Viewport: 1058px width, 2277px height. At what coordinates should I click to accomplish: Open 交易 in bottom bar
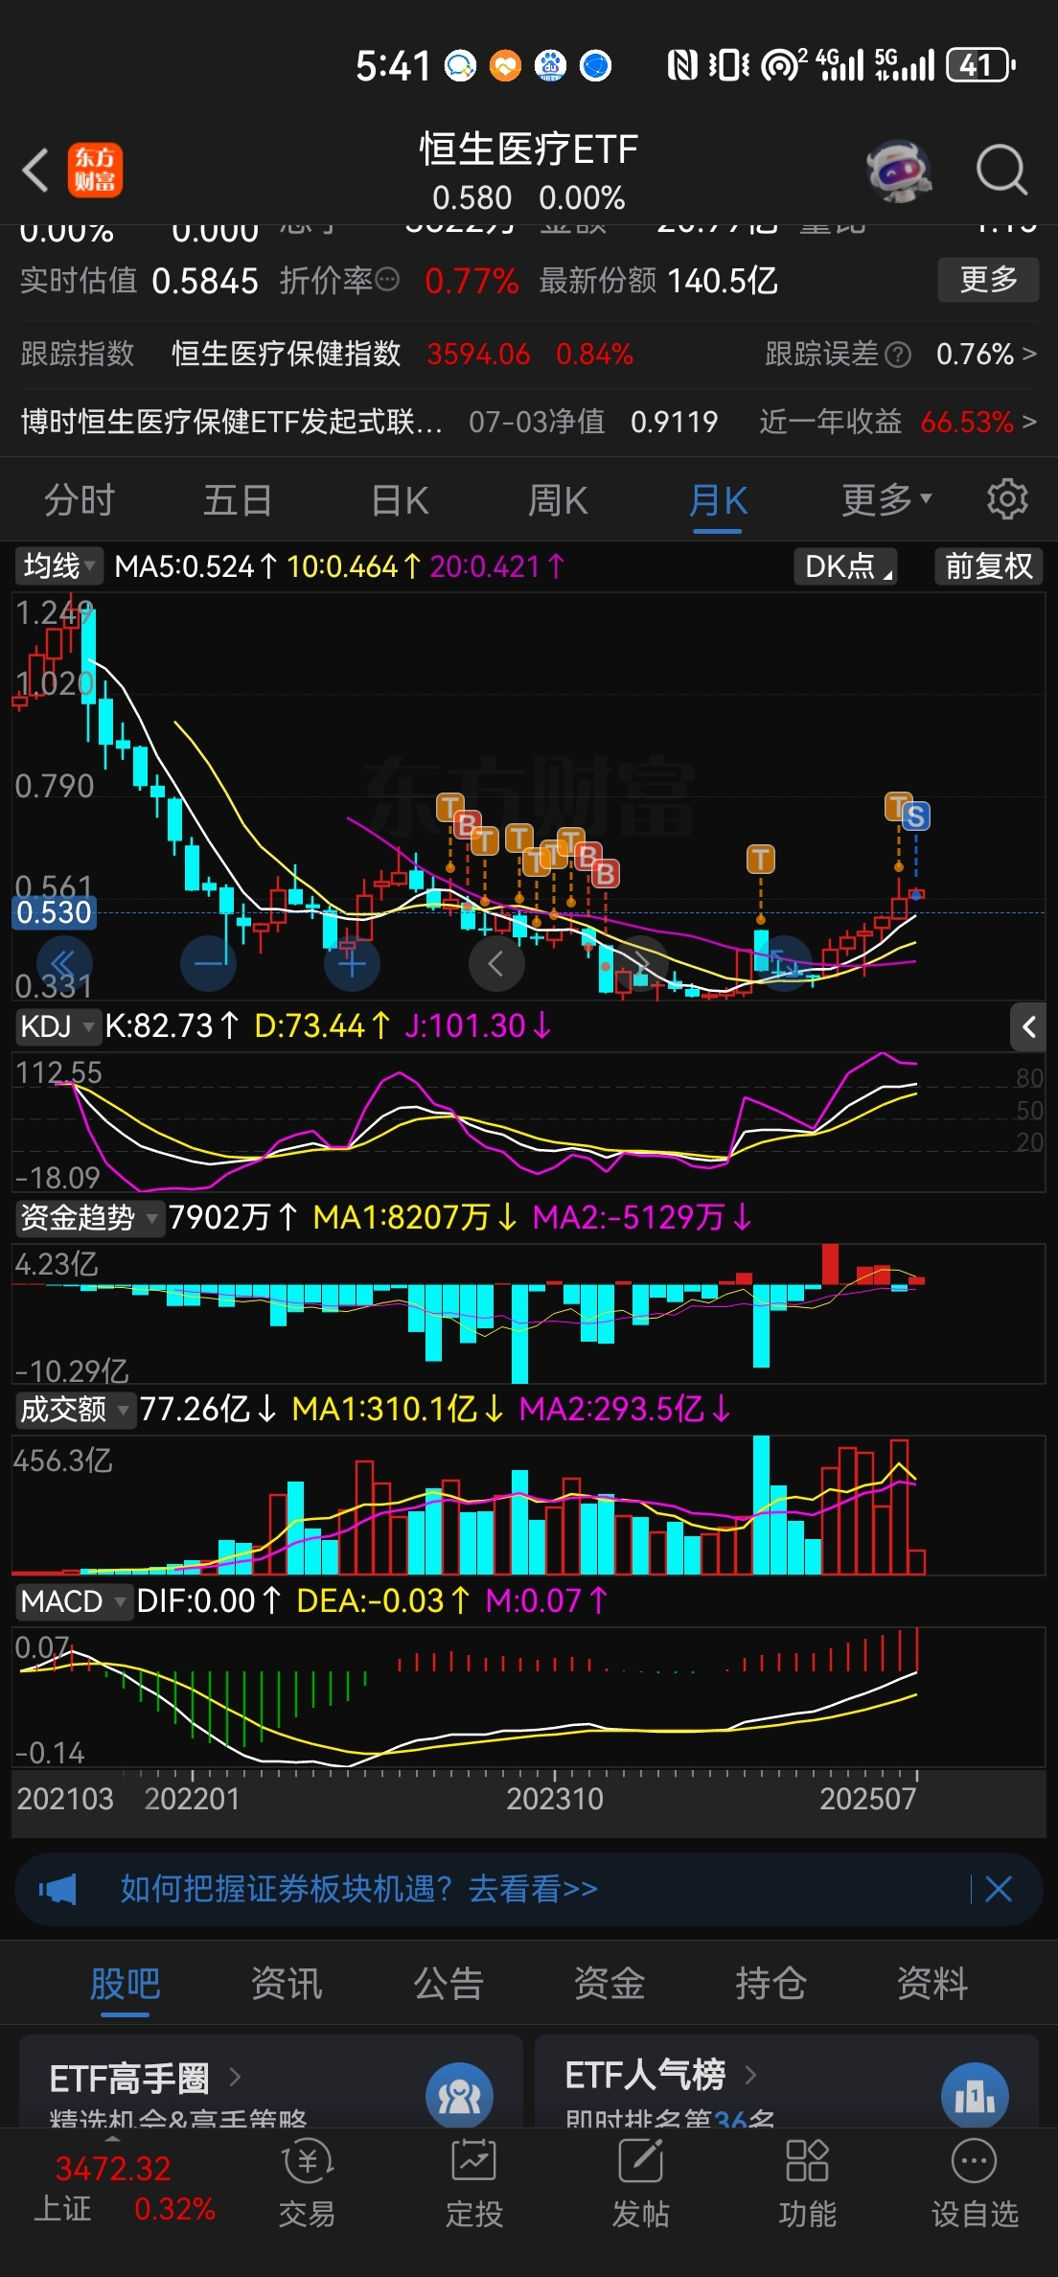pyautogui.click(x=307, y=2184)
